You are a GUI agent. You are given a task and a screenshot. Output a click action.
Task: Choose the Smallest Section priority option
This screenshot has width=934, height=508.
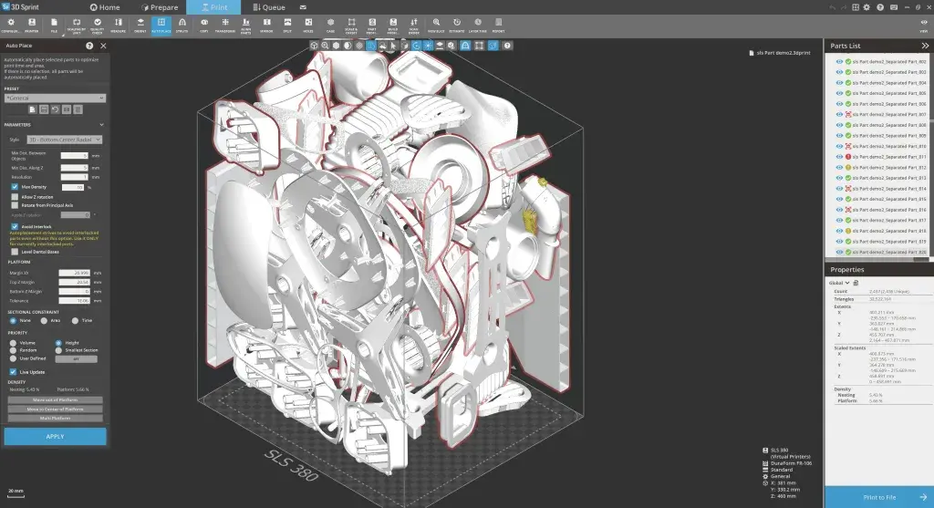pos(58,350)
